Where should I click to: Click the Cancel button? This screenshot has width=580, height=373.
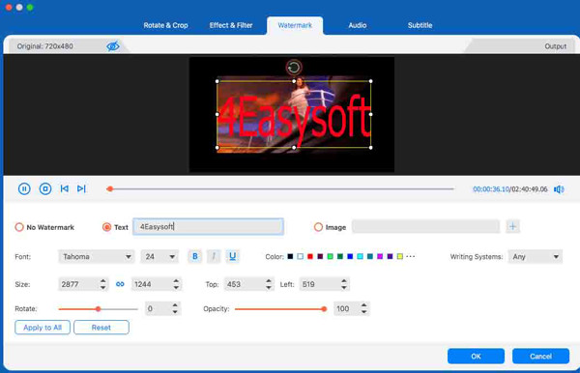click(x=540, y=357)
